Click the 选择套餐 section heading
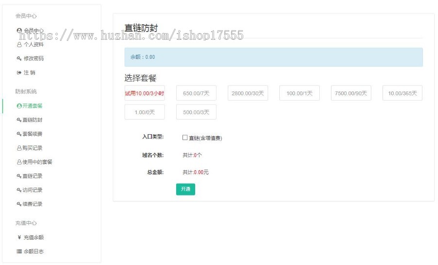 point(140,78)
